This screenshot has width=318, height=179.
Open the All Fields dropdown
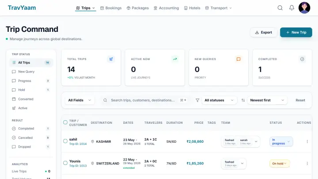point(79,100)
